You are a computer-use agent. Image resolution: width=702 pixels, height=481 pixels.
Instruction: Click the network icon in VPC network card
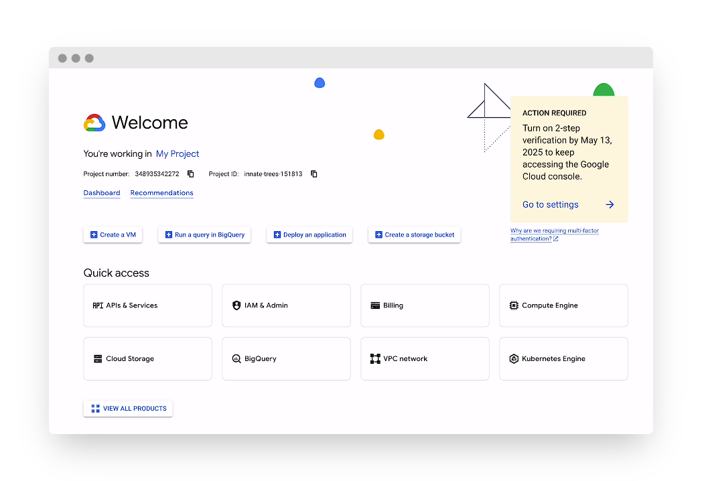point(375,358)
